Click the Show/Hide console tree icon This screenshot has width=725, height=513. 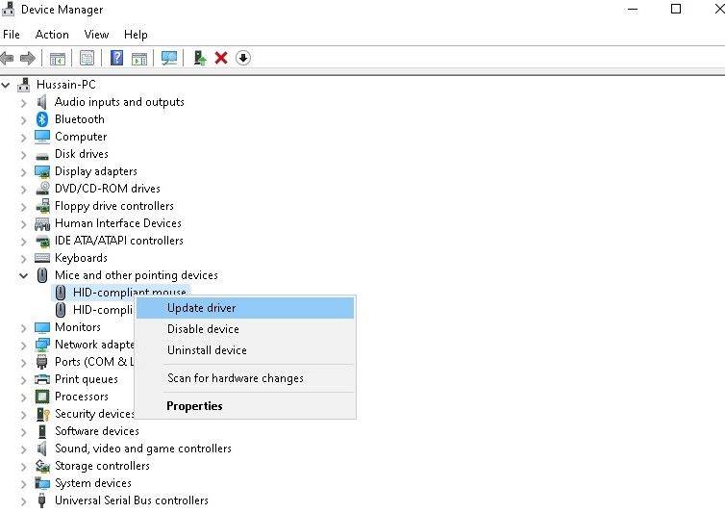click(58, 59)
